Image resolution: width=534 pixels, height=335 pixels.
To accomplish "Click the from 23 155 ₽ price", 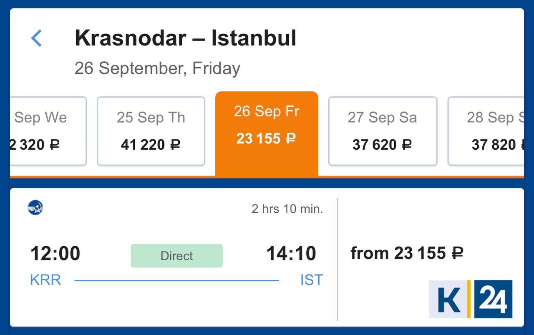I will pos(407,253).
